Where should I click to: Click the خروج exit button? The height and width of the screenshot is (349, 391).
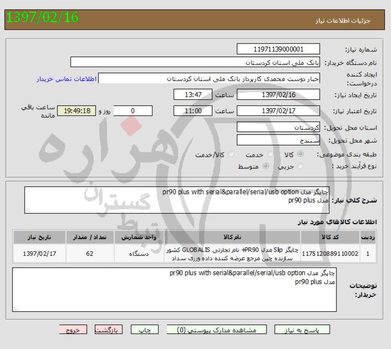point(73,330)
